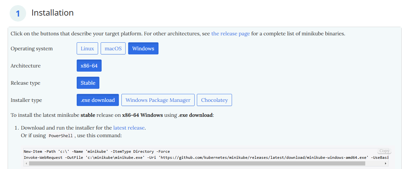Select the Chocolatey installer type
The image size is (402, 169).
(x=214, y=100)
